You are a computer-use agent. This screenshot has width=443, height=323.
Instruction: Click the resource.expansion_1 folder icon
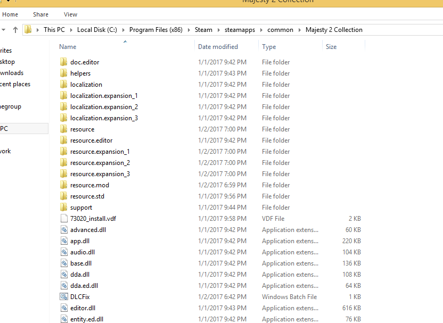click(x=63, y=151)
